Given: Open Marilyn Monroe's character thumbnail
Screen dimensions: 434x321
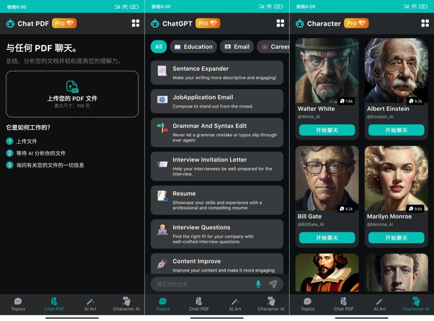Looking at the screenshot, I should pos(396,179).
